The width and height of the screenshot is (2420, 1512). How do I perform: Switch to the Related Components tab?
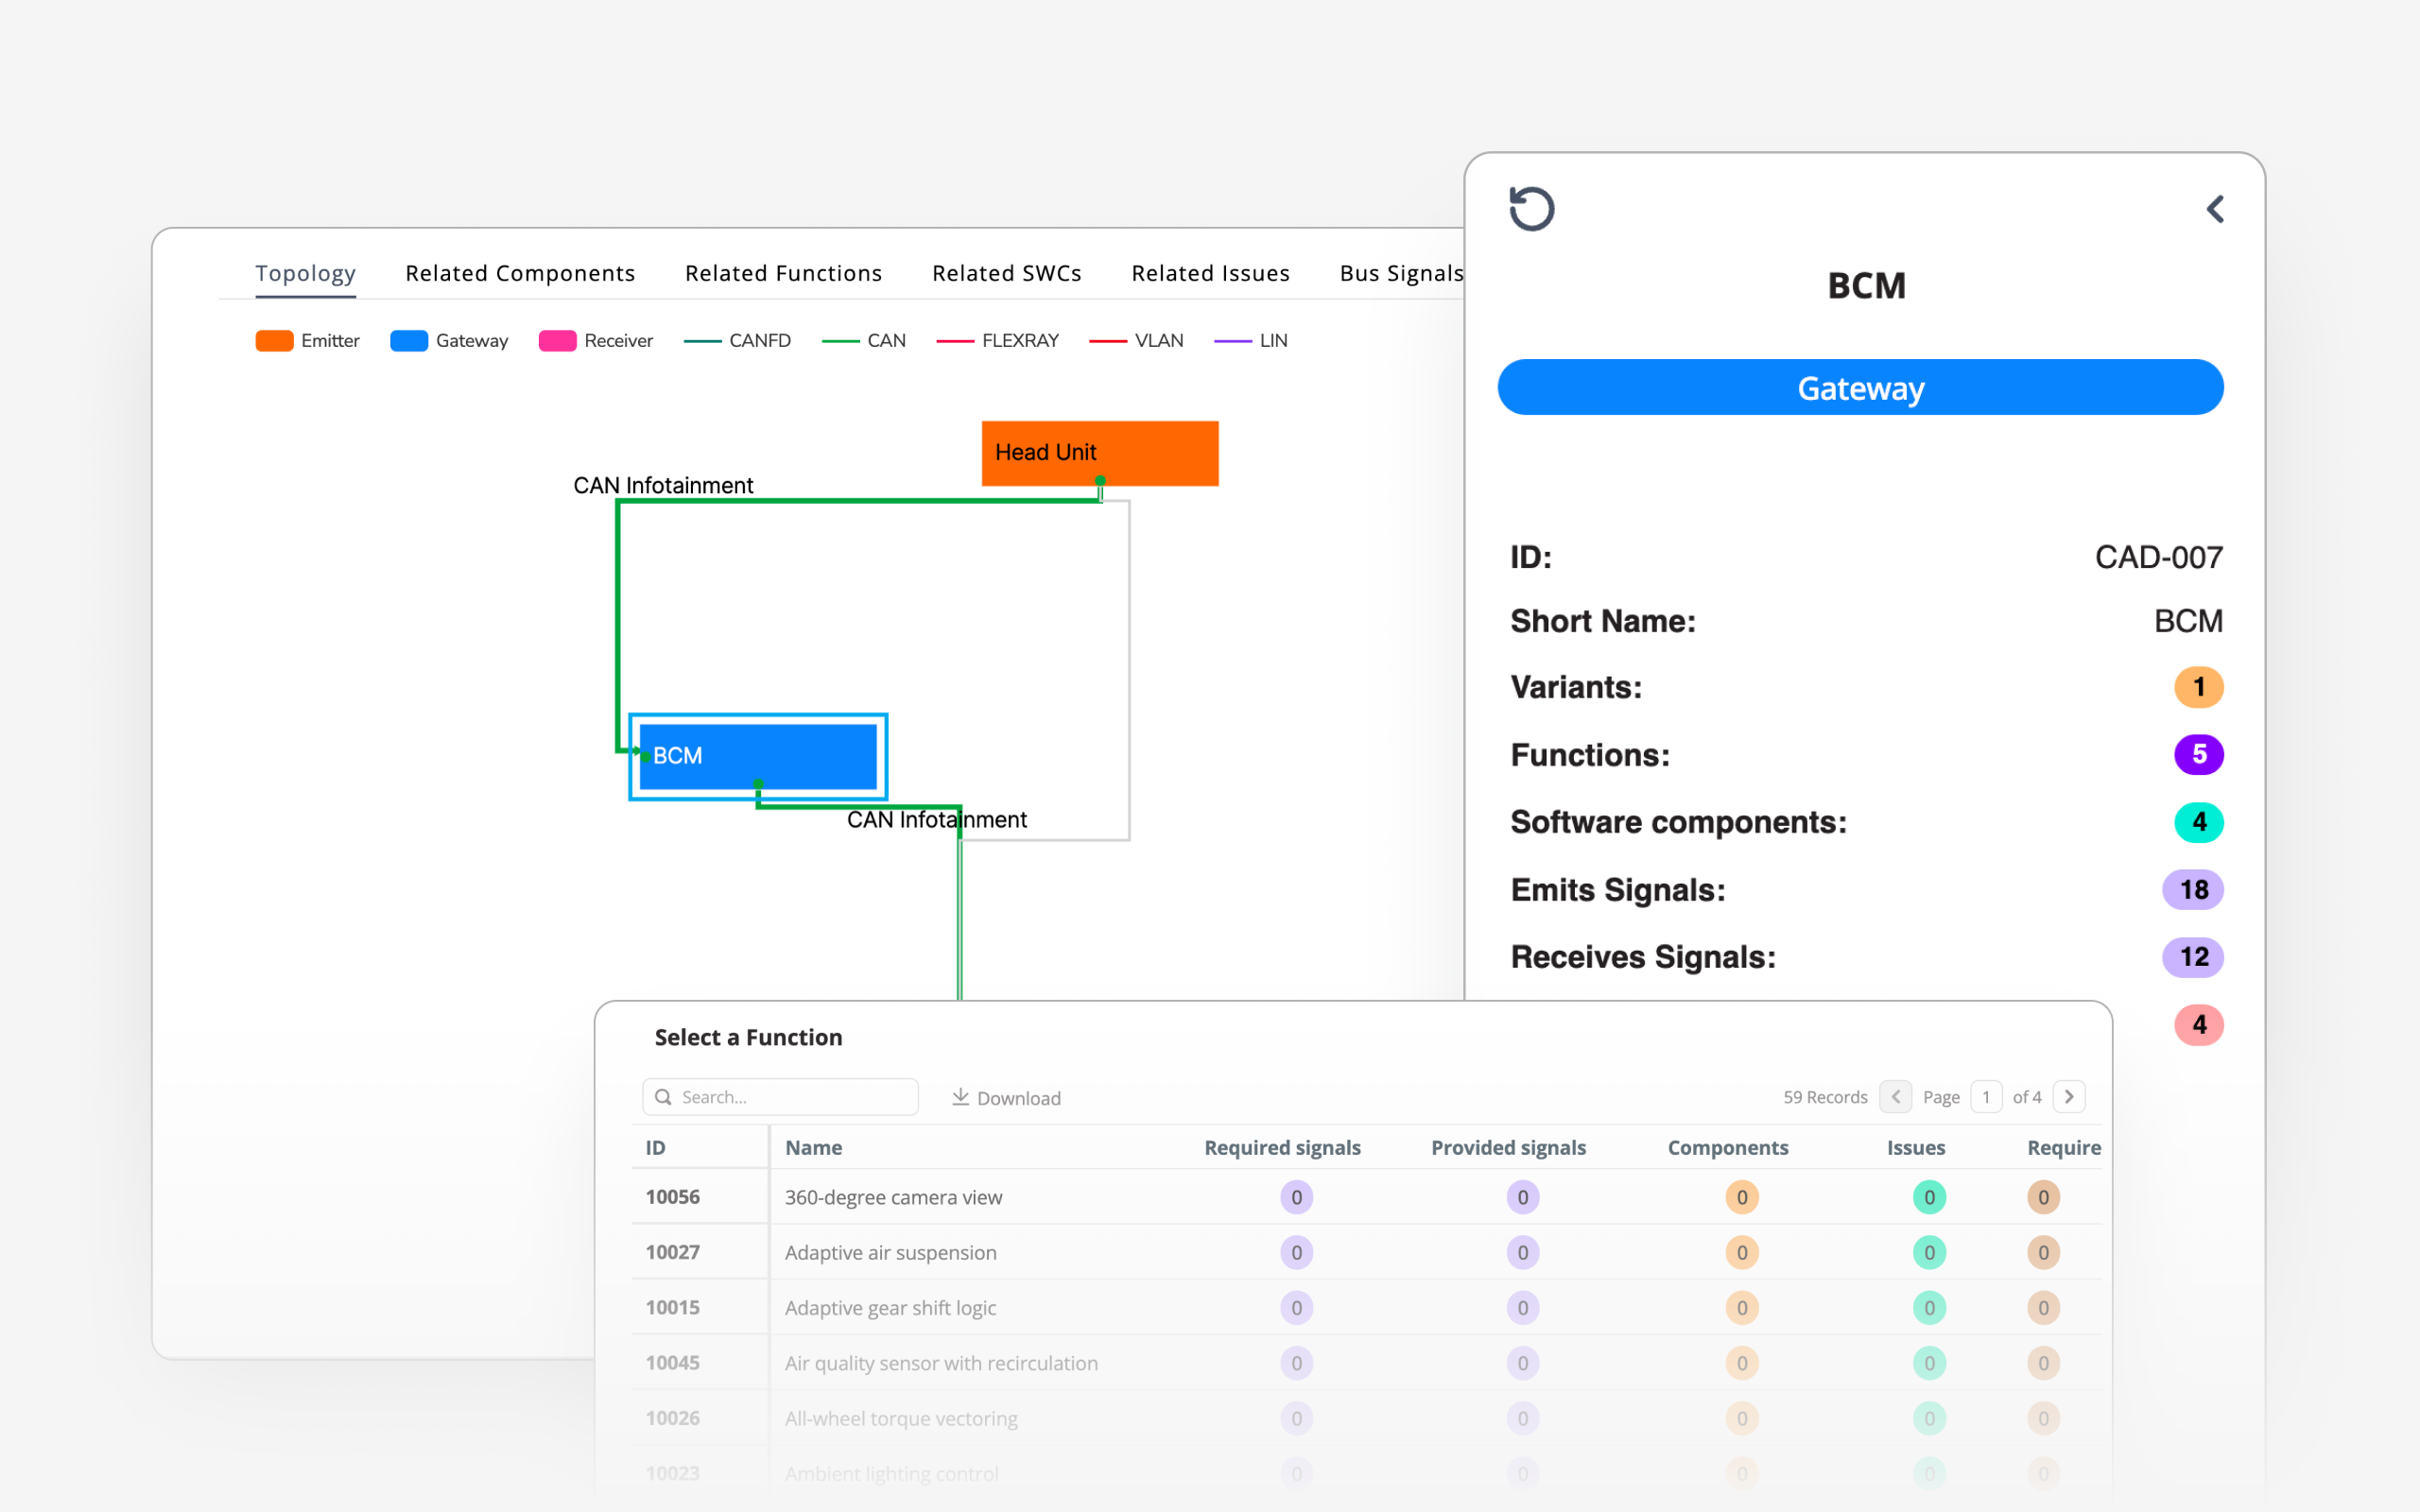[x=519, y=272]
